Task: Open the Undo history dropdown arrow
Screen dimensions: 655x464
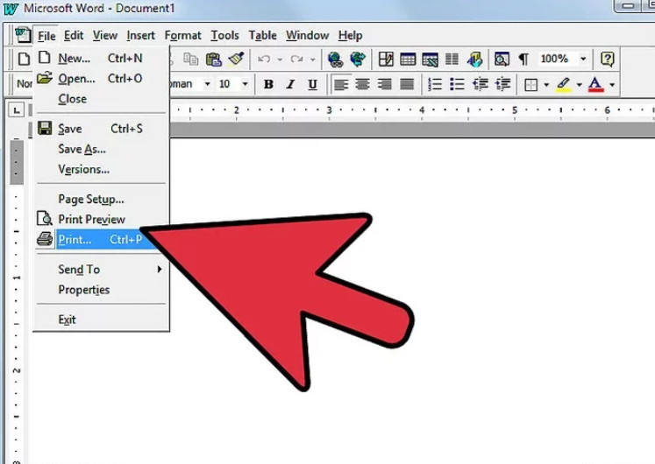Action: [x=280, y=60]
